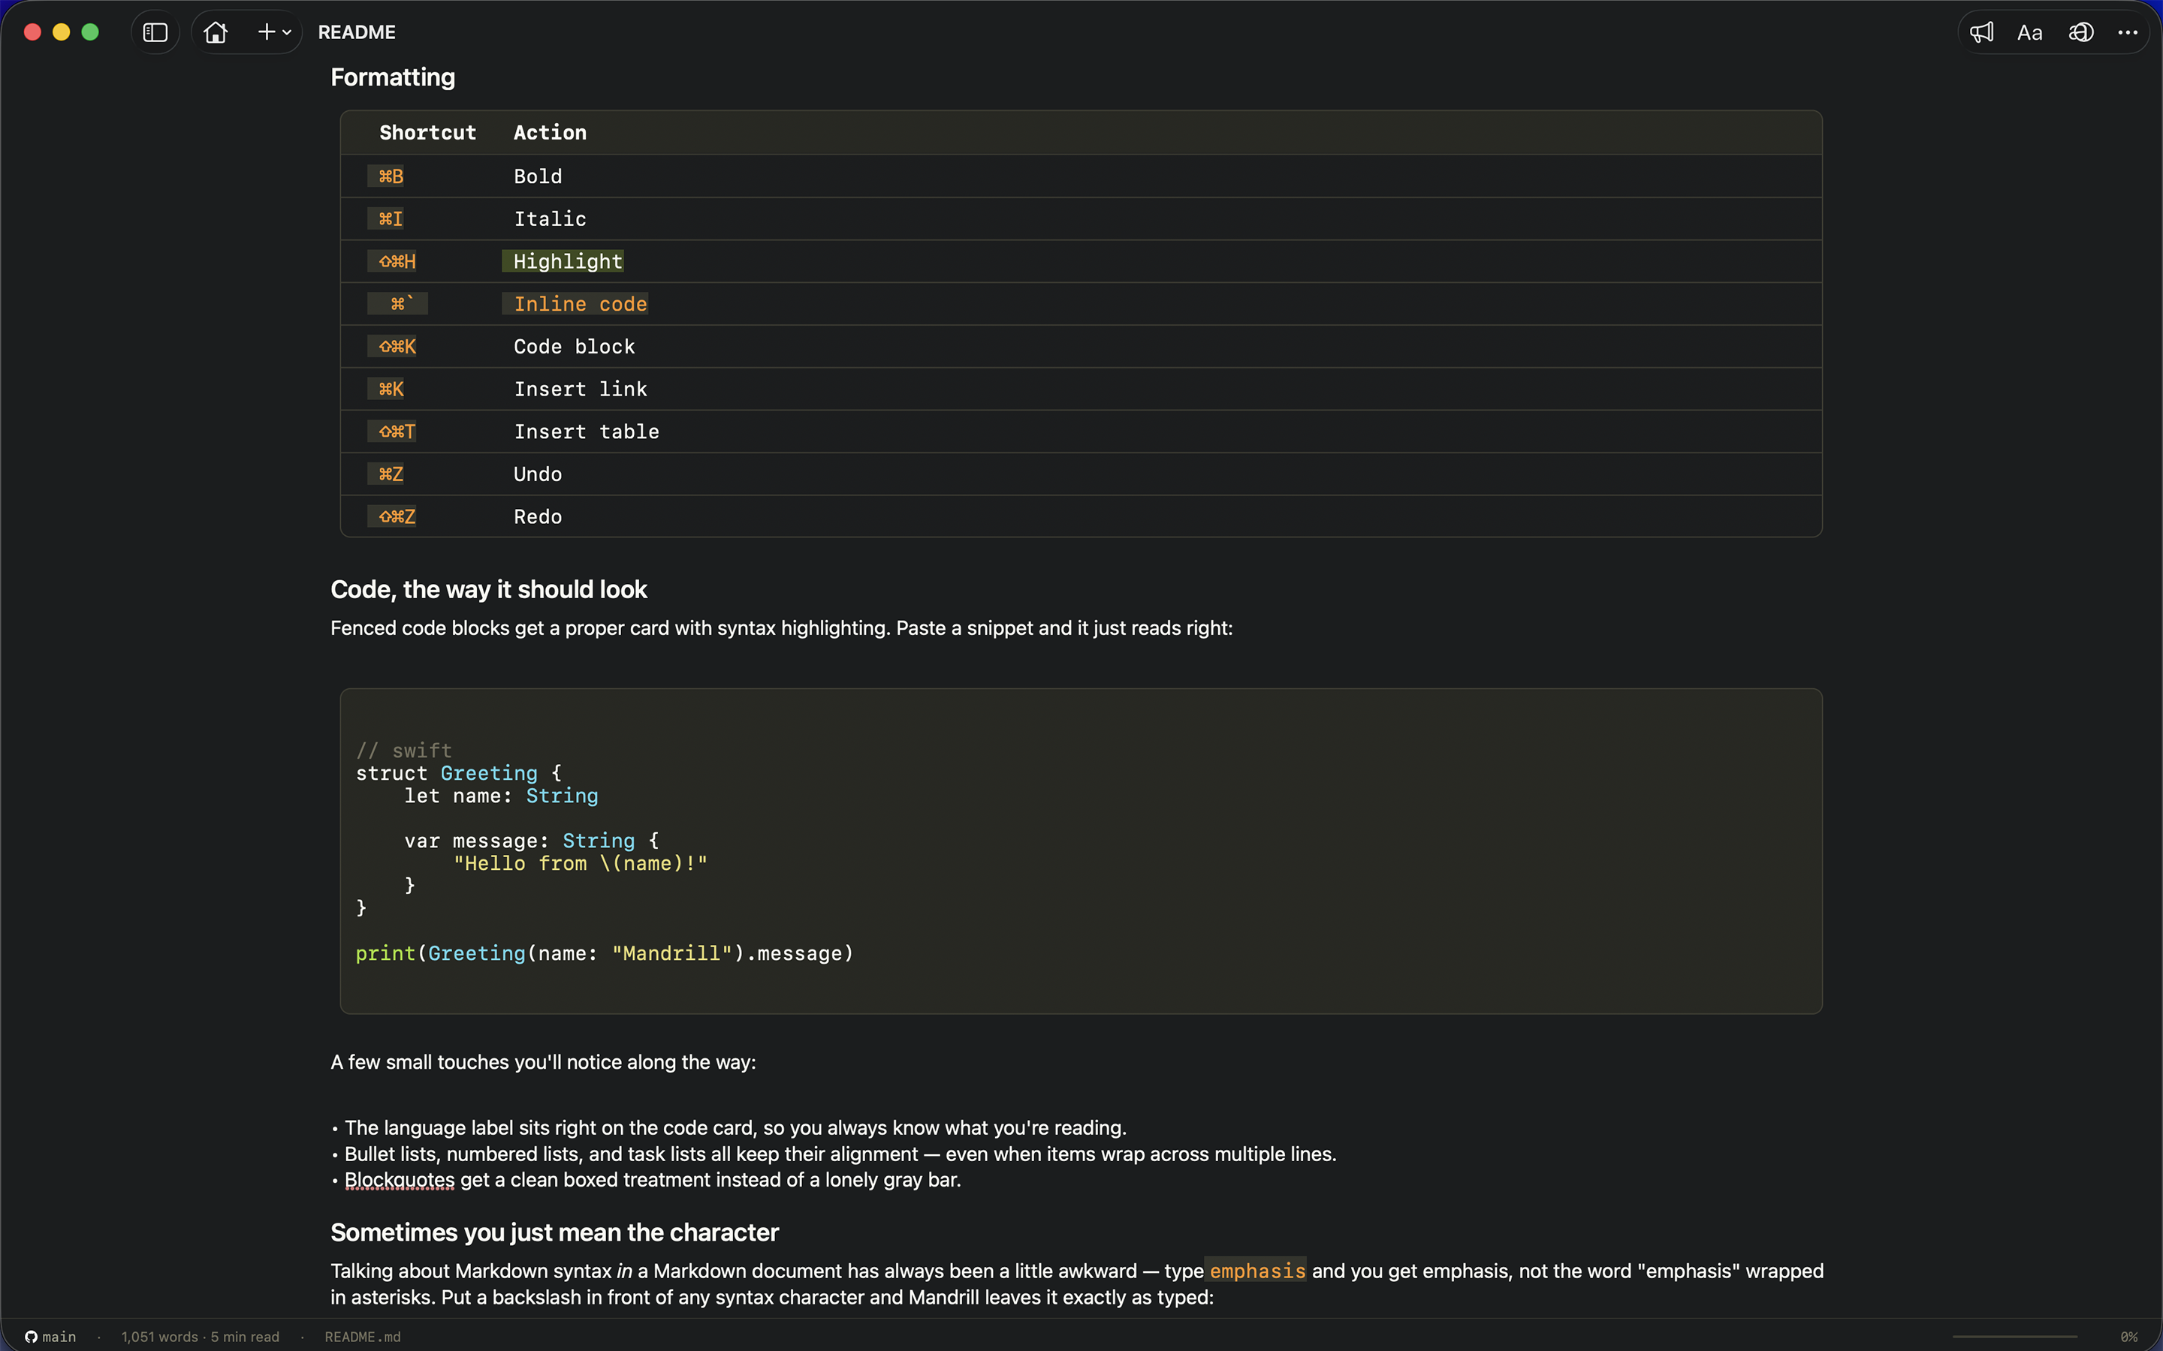
Task: Click the Shortcut column header
Action: tap(427, 132)
